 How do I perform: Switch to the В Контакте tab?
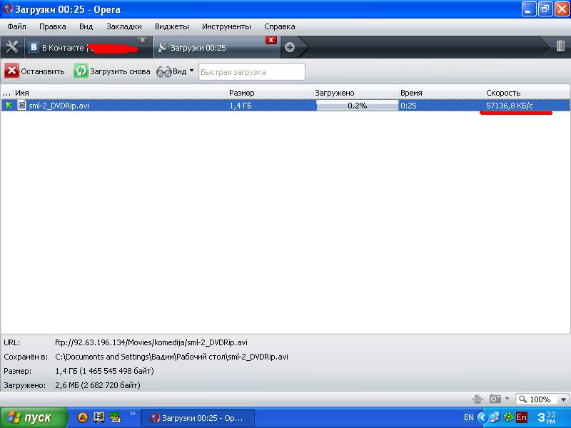pyautogui.click(x=88, y=47)
